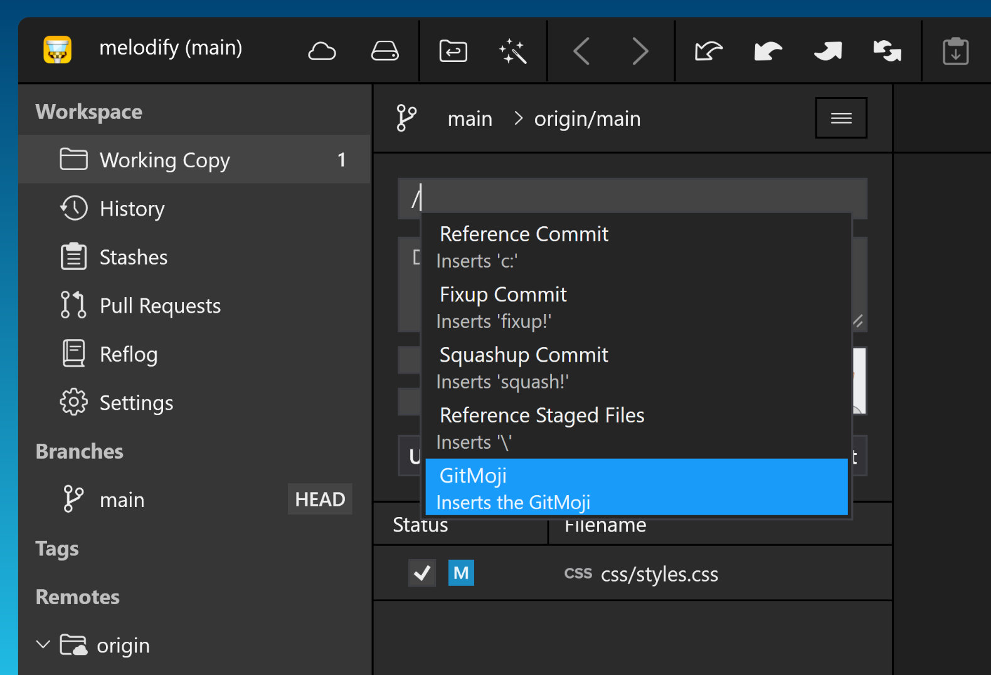Open the quick actions magic wand
Viewport: 991px width, 675px height.
(512, 51)
